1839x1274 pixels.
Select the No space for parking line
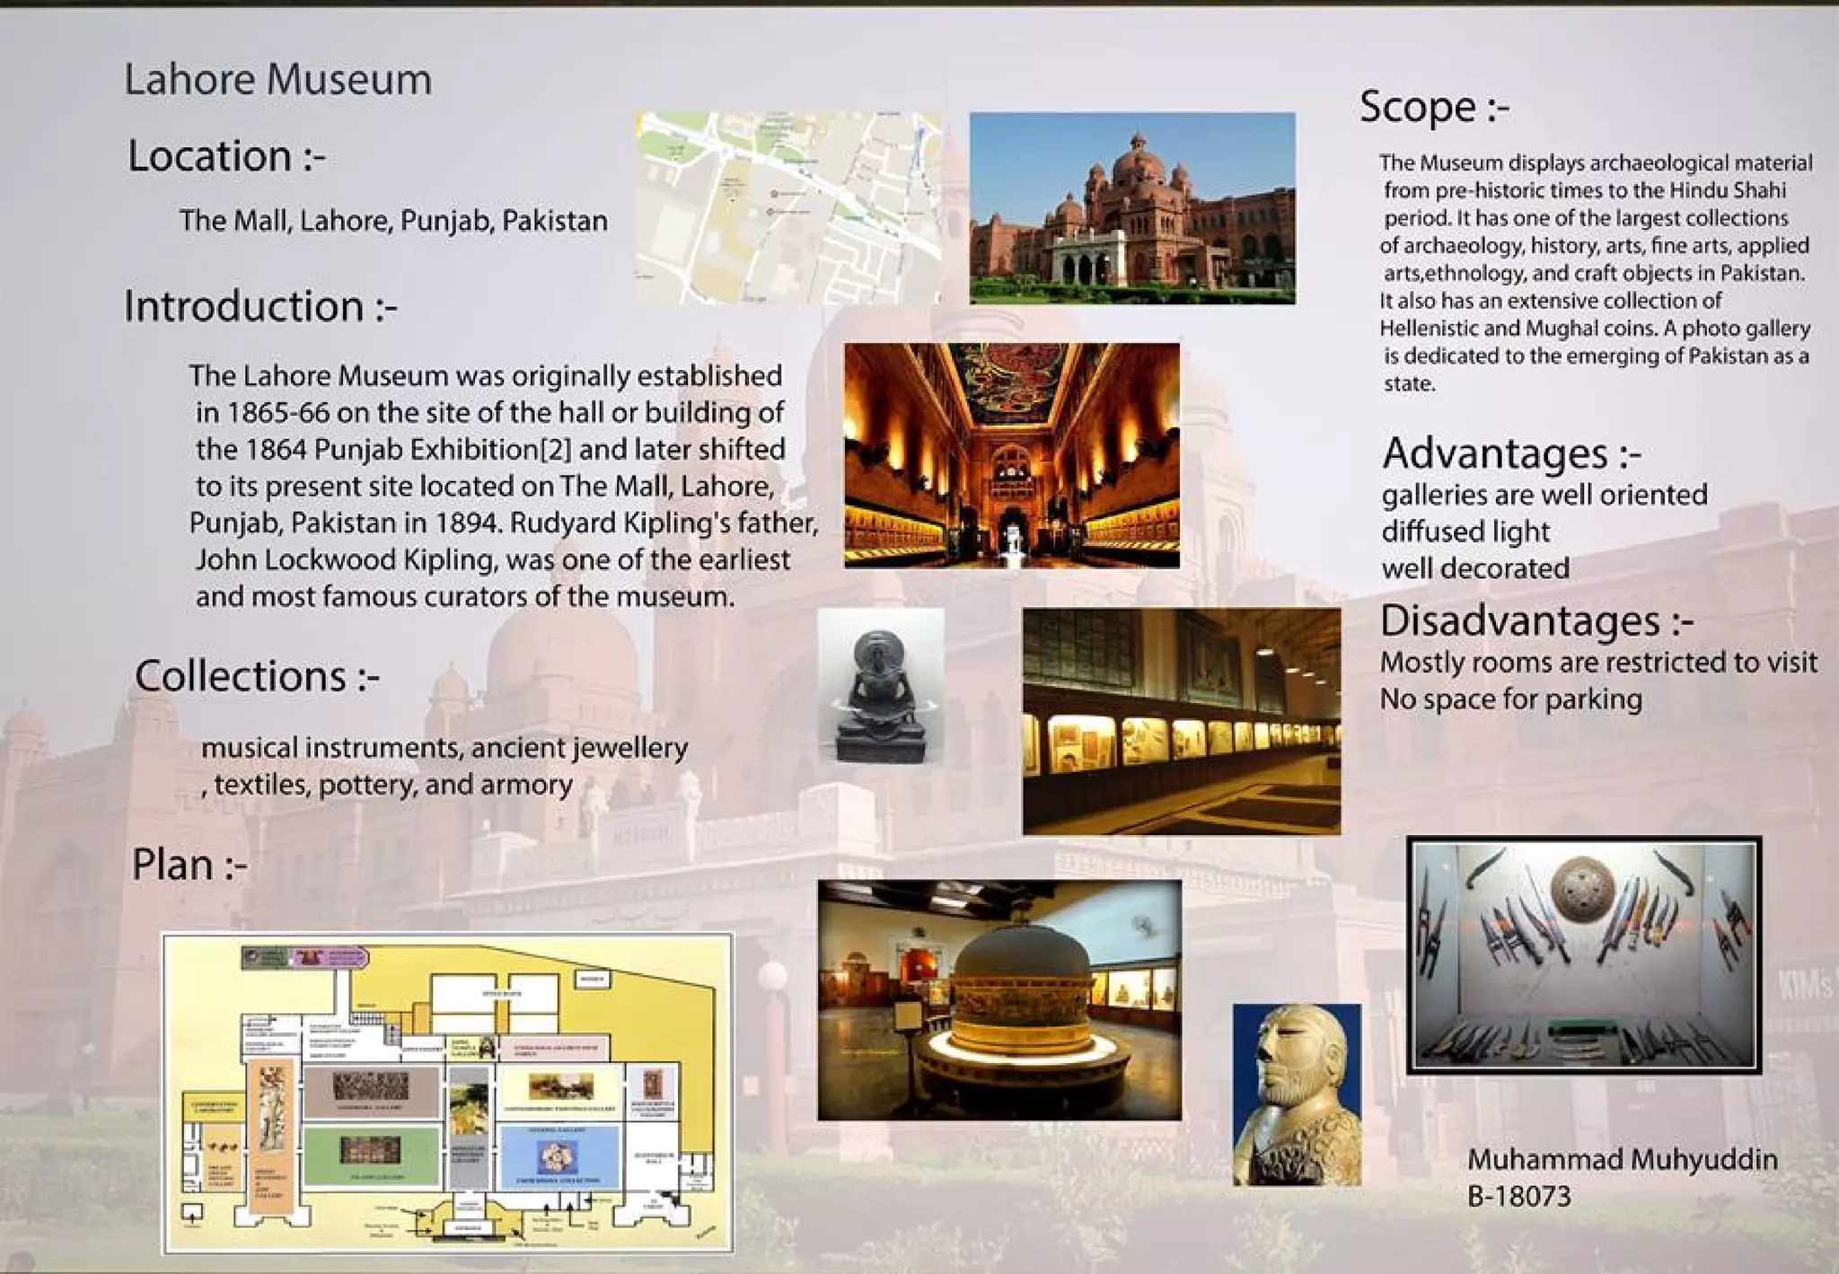click(1510, 699)
